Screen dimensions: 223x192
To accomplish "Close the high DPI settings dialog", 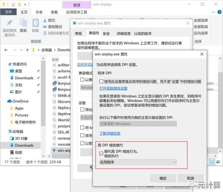I will tap(202, 54).
